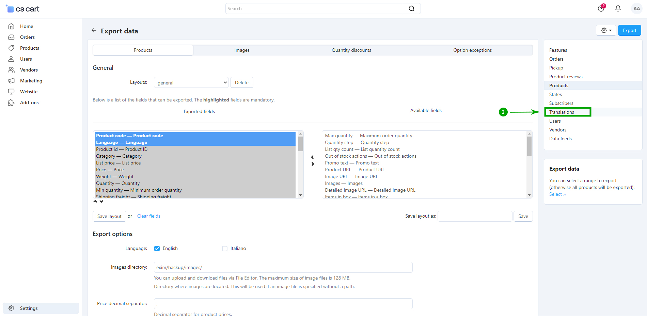Move selected field to available with right arrow
The image size is (647, 316).
(x=312, y=164)
